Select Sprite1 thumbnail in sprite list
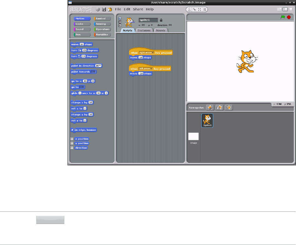 (207, 120)
